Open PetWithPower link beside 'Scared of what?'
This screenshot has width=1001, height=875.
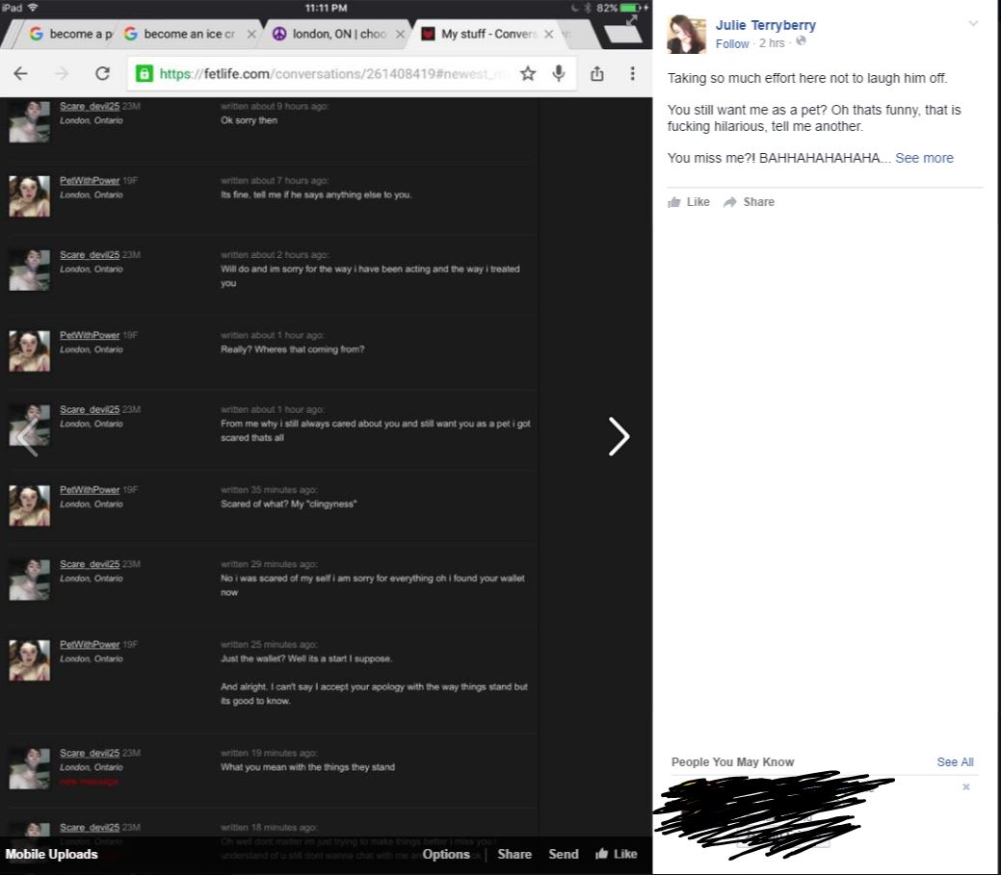90,490
